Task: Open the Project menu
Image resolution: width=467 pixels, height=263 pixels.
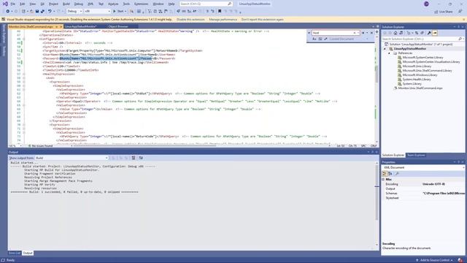Action: [x=53, y=4]
